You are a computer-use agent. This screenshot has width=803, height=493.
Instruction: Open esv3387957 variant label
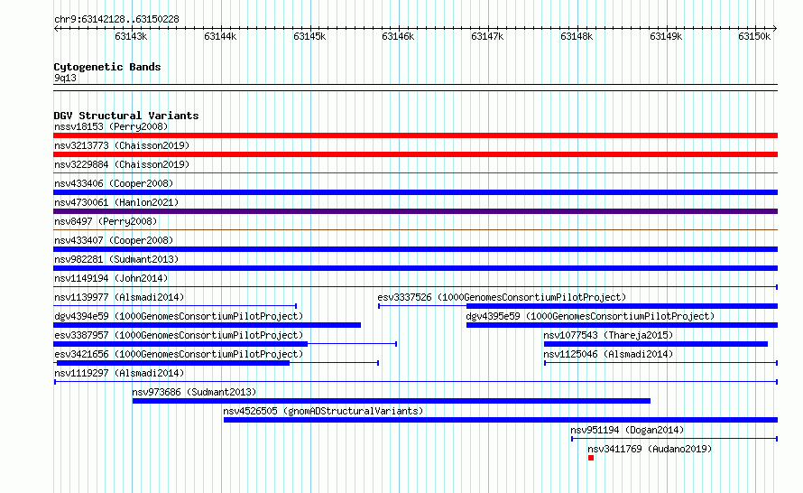pos(179,335)
